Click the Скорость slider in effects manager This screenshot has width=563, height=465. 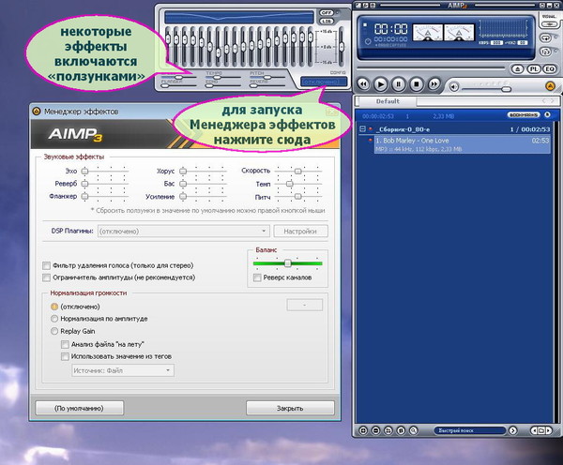click(x=298, y=172)
